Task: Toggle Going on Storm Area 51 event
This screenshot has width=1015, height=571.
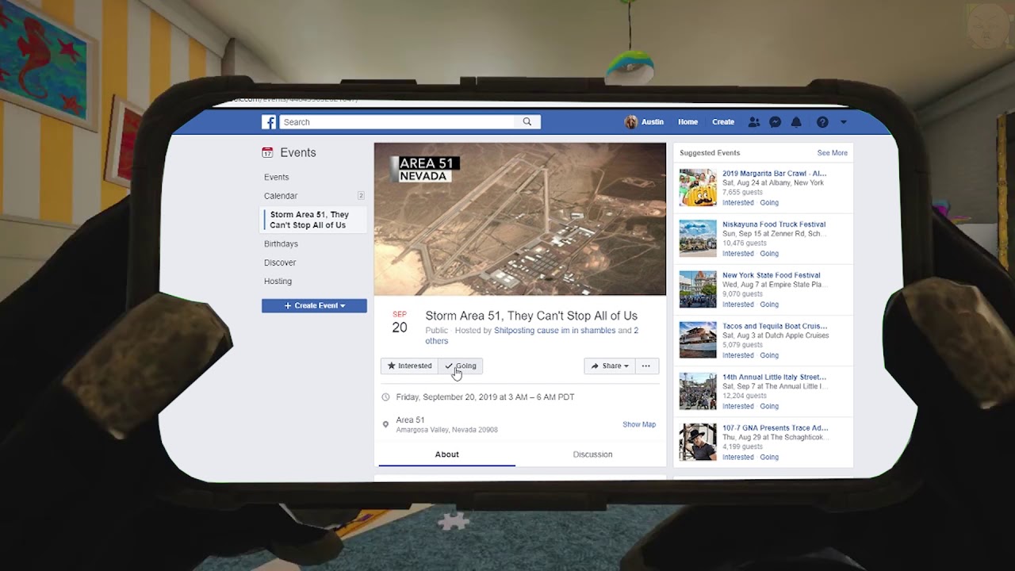Action: click(461, 366)
